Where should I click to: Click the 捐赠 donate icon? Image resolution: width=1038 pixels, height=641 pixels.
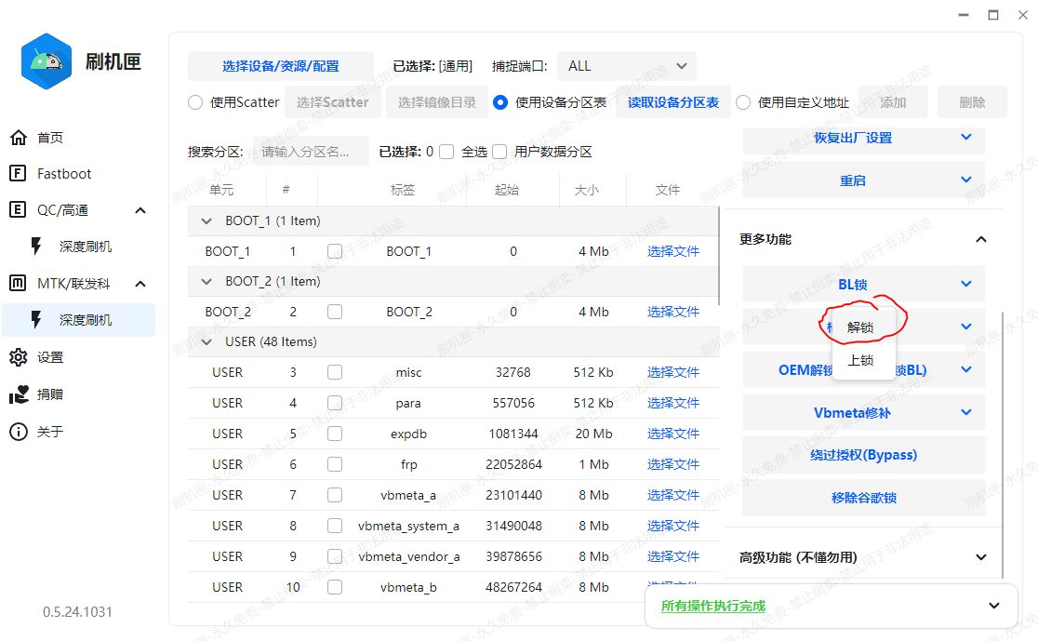[18, 394]
